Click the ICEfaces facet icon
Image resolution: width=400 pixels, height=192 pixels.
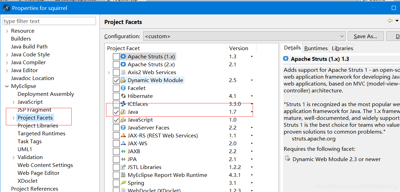tap(123, 104)
